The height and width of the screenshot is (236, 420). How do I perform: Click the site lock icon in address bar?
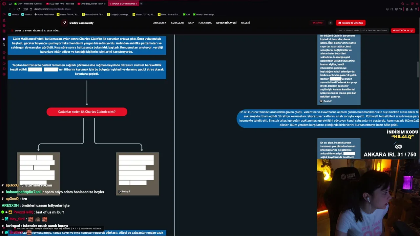point(31,9)
